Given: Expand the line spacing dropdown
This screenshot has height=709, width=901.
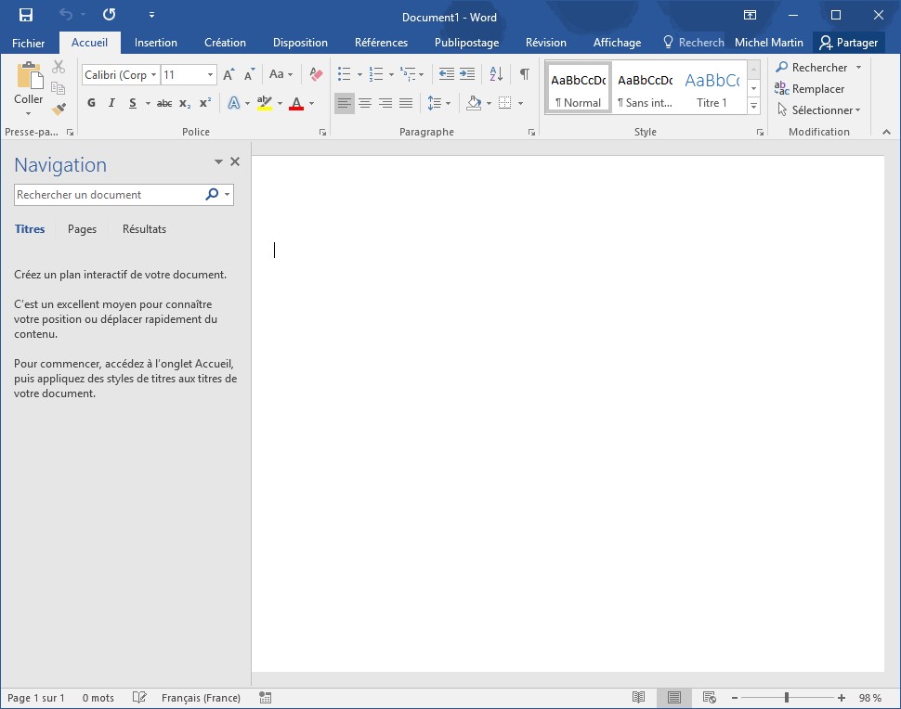Looking at the screenshot, I should (x=448, y=103).
